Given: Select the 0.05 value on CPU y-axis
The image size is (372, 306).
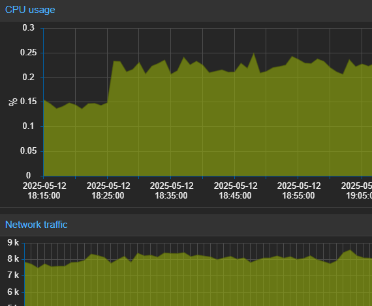Looking at the screenshot, I should 29,151.
